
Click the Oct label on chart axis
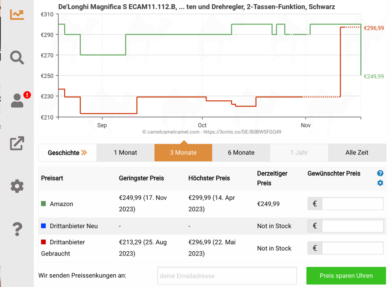point(202,125)
